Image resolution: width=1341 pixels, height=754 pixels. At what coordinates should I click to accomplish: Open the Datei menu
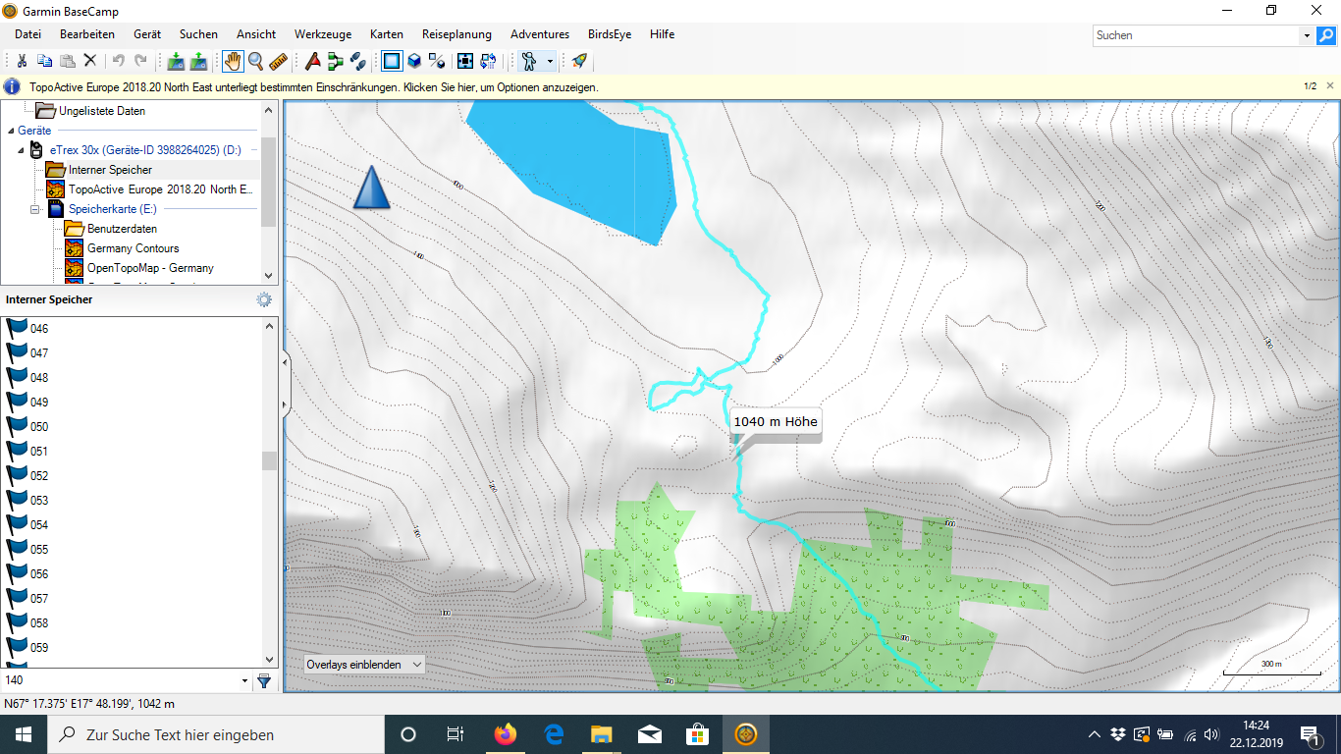[x=28, y=34]
